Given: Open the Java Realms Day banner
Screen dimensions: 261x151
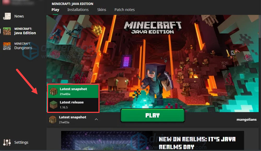Looking at the screenshot, I should click(x=153, y=139).
